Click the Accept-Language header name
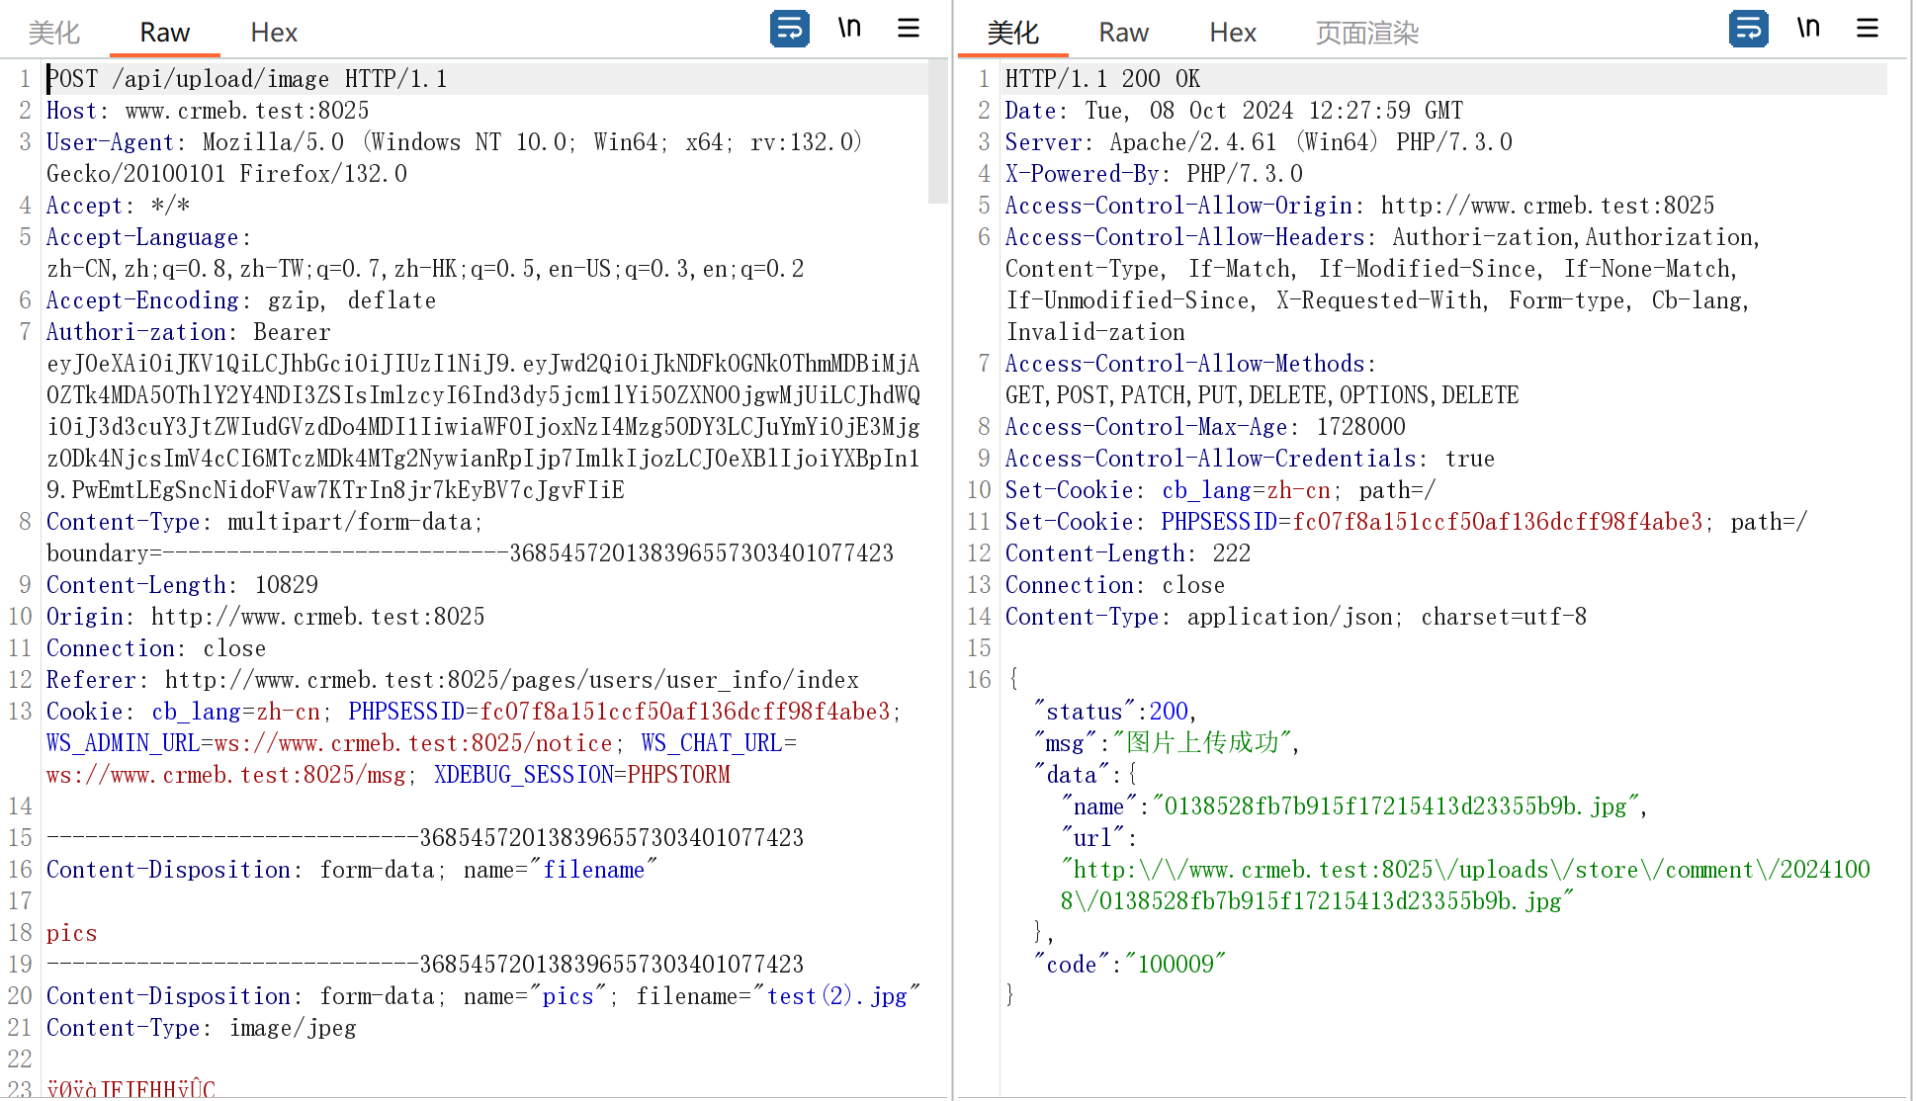 [142, 237]
